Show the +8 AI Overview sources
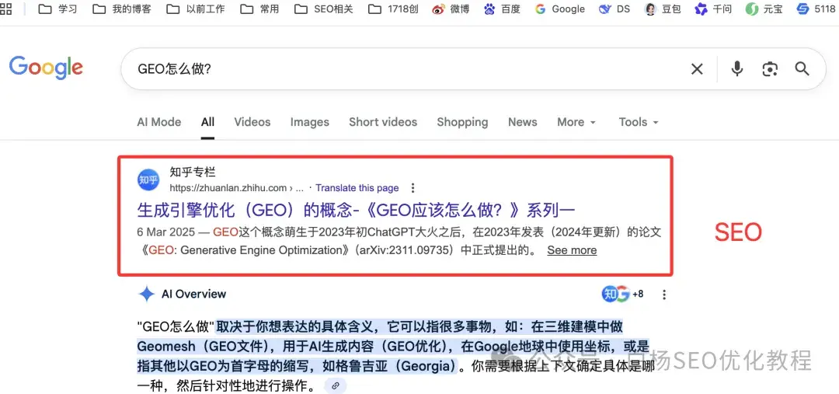This screenshot has width=839, height=394. point(623,294)
